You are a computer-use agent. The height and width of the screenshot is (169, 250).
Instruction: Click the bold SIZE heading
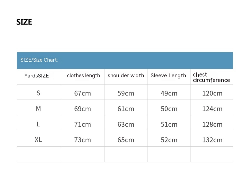click(x=24, y=22)
